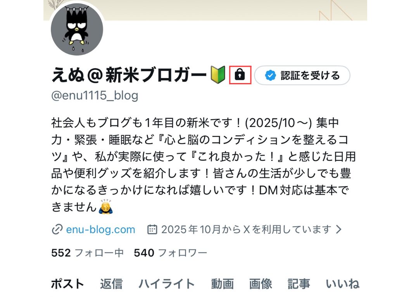Show the いいね tab
This screenshot has height=298, width=397.
[x=342, y=284]
